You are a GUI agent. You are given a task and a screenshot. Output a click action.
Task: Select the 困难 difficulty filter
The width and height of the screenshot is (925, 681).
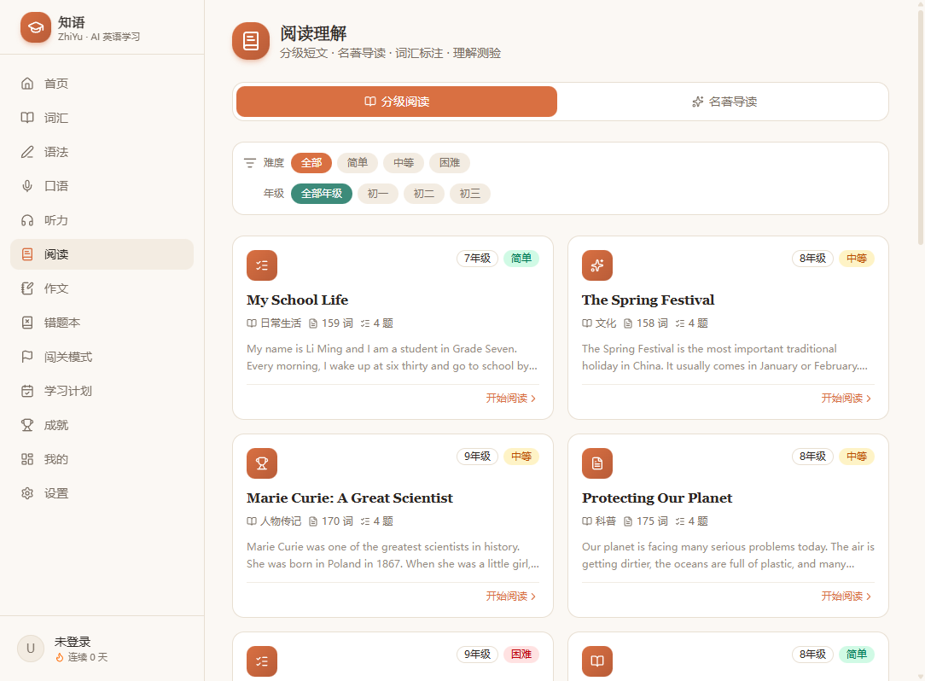tap(450, 163)
